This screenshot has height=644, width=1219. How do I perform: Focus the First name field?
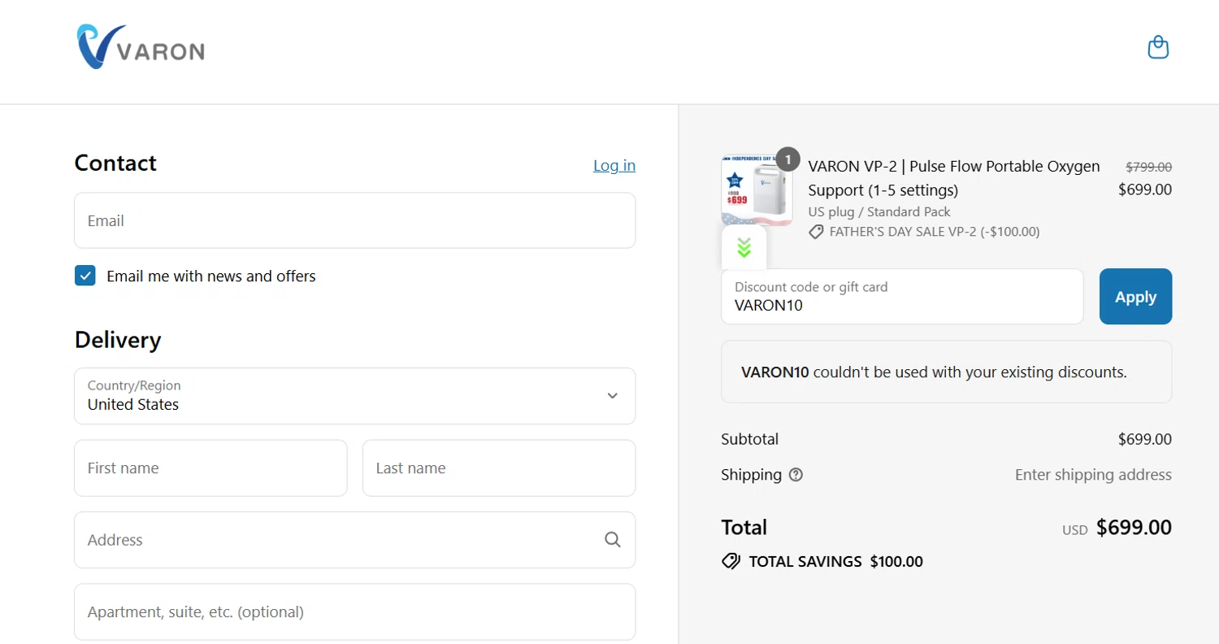(x=210, y=468)
